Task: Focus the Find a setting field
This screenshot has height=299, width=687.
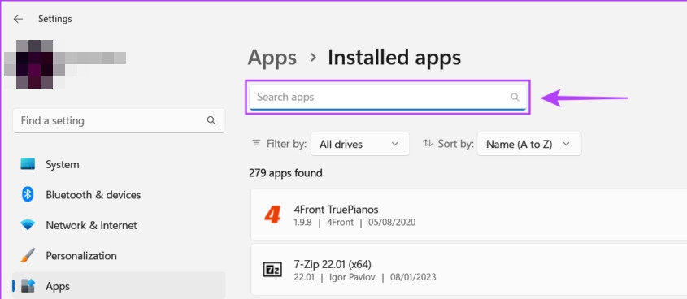Action: tap(119, 120)
